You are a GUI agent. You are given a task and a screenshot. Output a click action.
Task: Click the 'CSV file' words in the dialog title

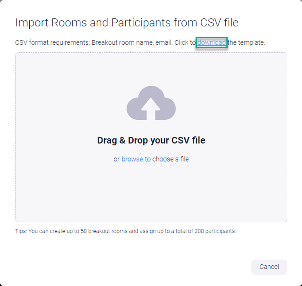coord(219,23)
